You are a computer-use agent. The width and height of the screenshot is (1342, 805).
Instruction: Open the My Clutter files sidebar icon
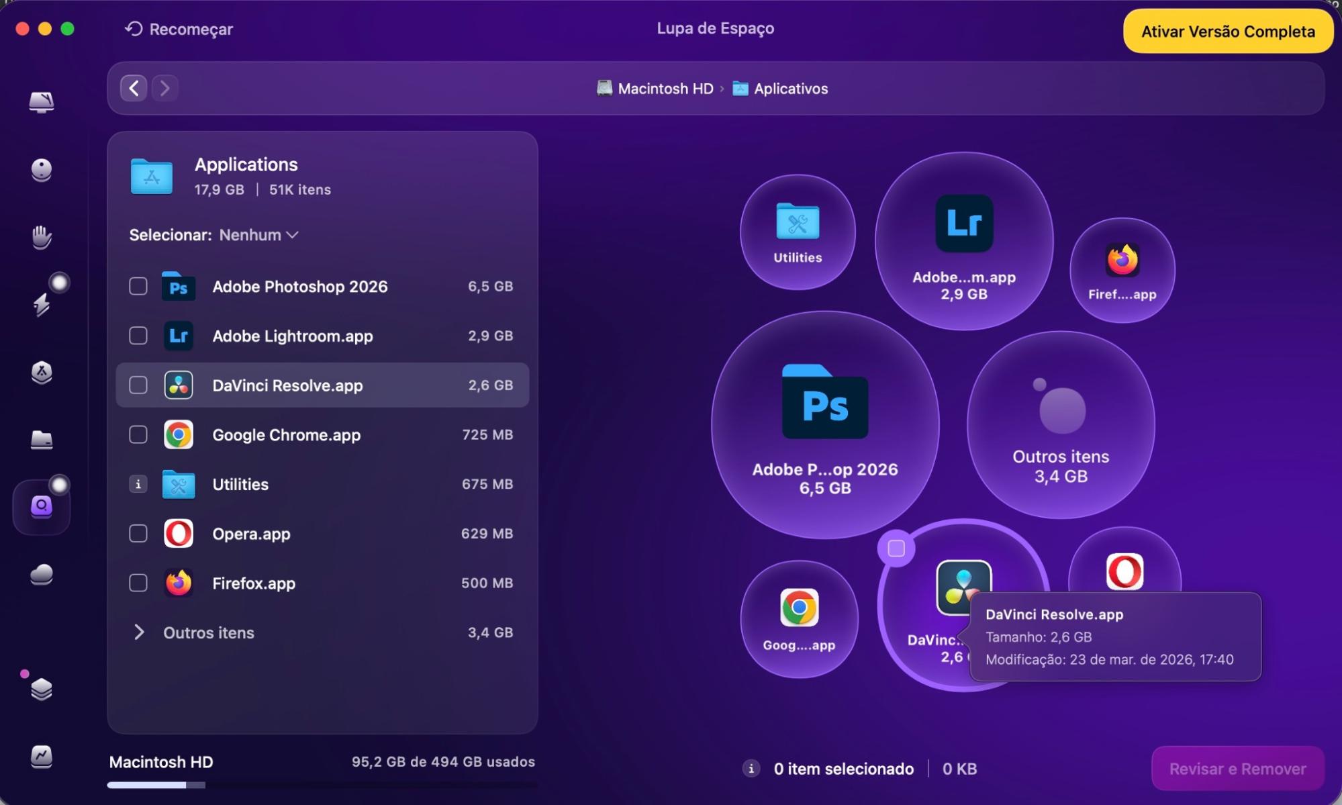click(42, 440)
